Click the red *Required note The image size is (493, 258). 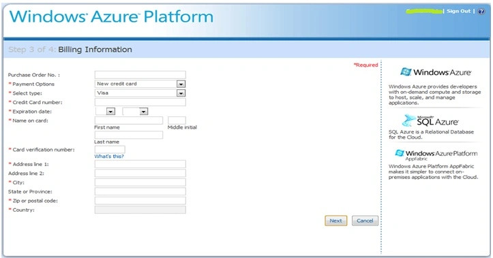365,65
